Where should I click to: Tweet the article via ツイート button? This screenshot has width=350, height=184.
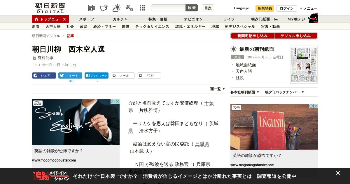(70, 75)
